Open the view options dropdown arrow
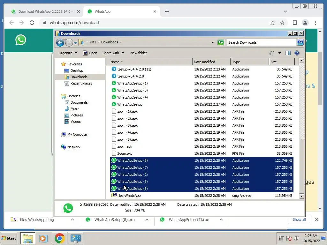Viewport: 327px width, 245px height. [x=279, y=53]
